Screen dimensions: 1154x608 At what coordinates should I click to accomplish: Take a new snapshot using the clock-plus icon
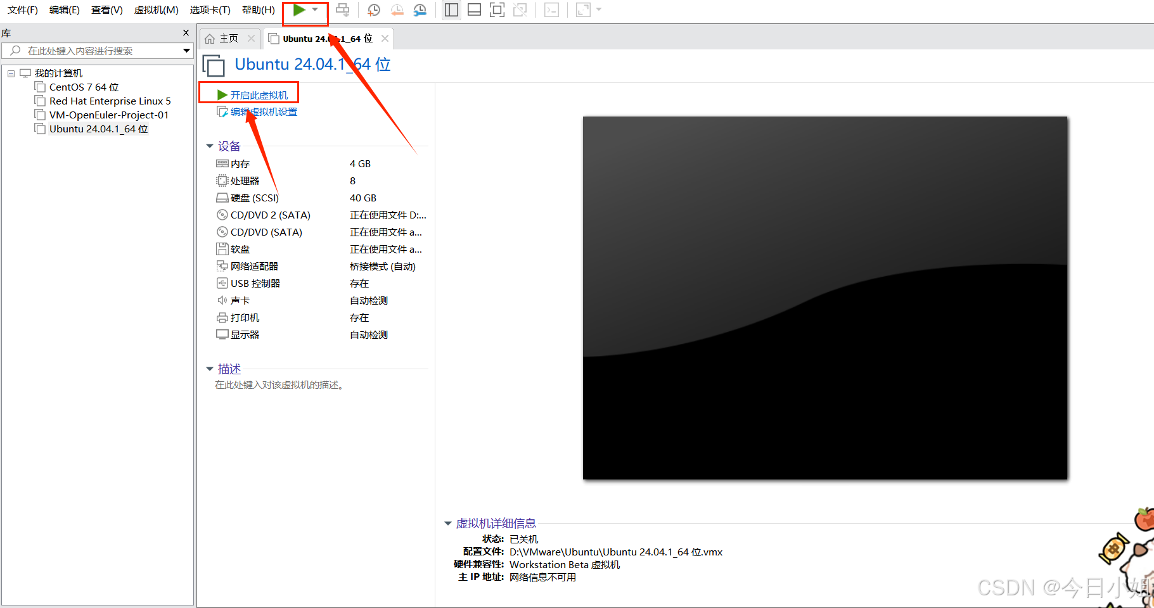[x=373, y=9]
